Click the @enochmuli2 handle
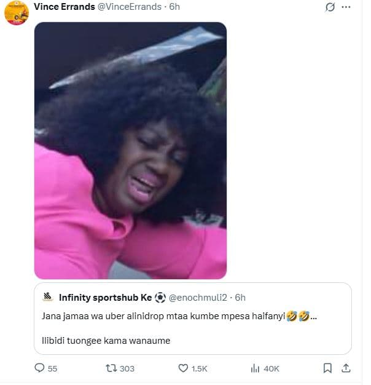Screen dimensions: 371x385 coord(198,298)
